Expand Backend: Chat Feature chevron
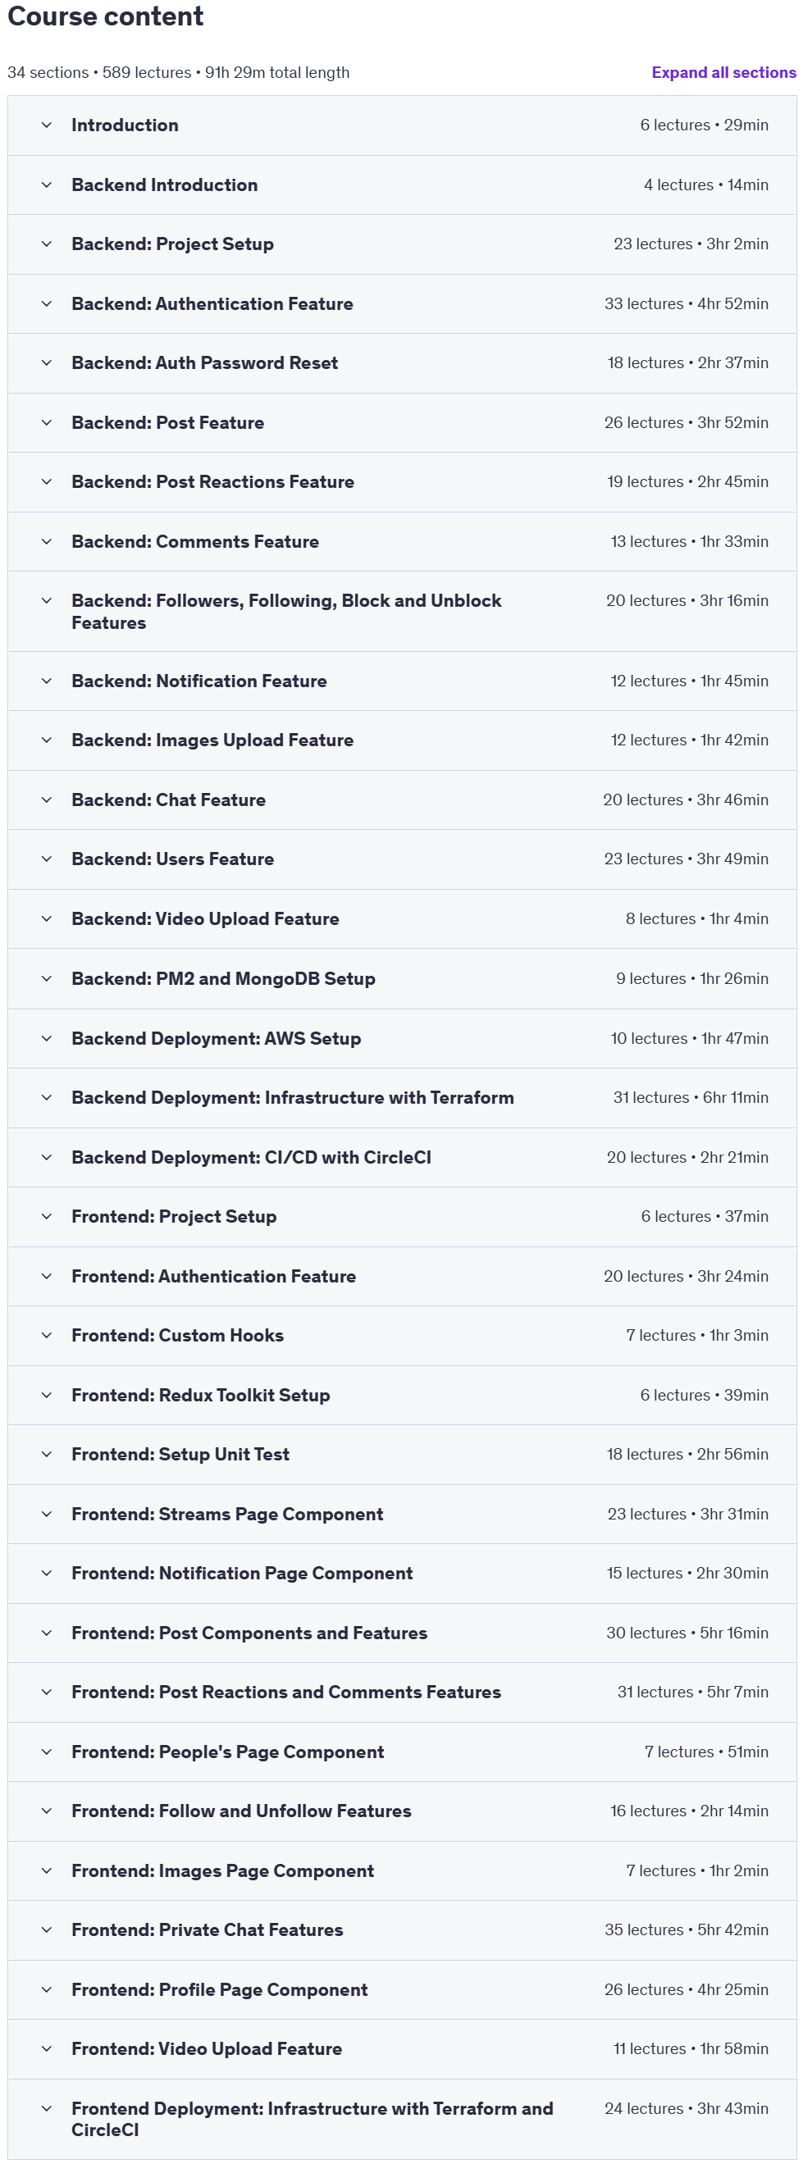This screenshot has width=803, height=2164. pos(47,800)
